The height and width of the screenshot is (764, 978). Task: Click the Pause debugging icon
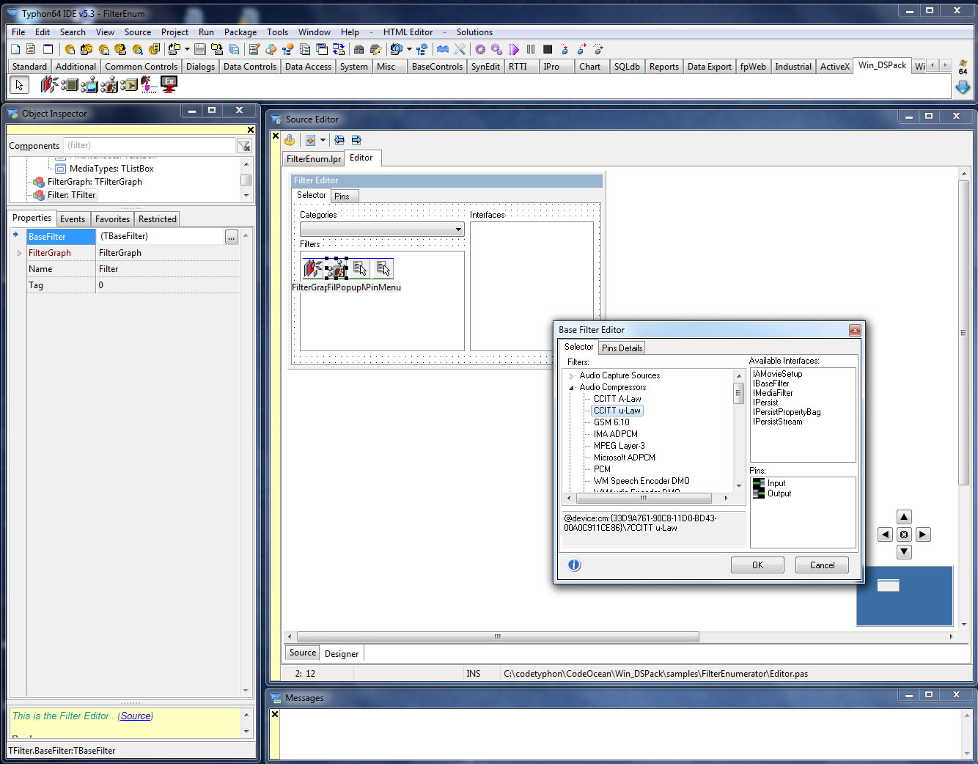pyautogui.click(x=531, y=49)
